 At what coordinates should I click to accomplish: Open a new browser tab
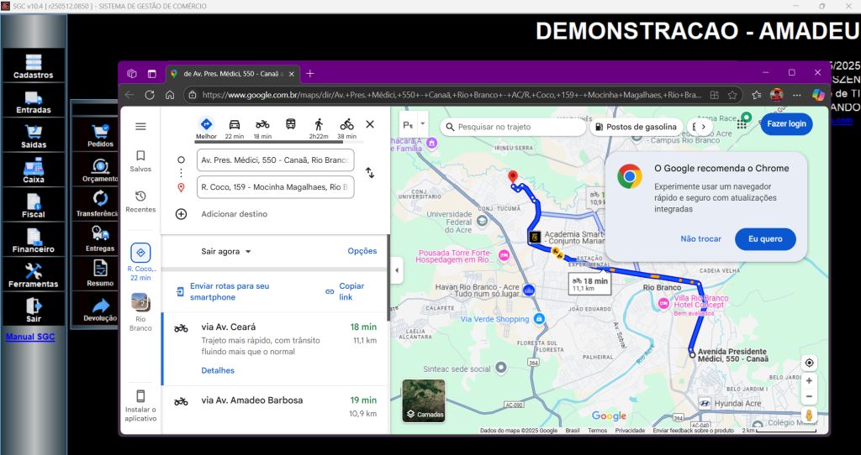(310, 74)
